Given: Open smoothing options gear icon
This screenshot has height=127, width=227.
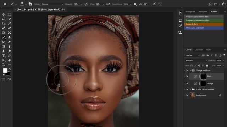Looking at the screenshot, I should pyautogui.click(x=135, y=4).
